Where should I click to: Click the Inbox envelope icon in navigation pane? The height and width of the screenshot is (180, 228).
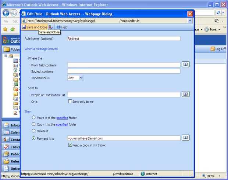6,125
